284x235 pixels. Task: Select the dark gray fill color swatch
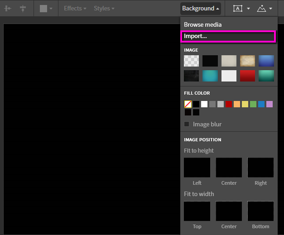pyautogui.click(x=212, y=104)
